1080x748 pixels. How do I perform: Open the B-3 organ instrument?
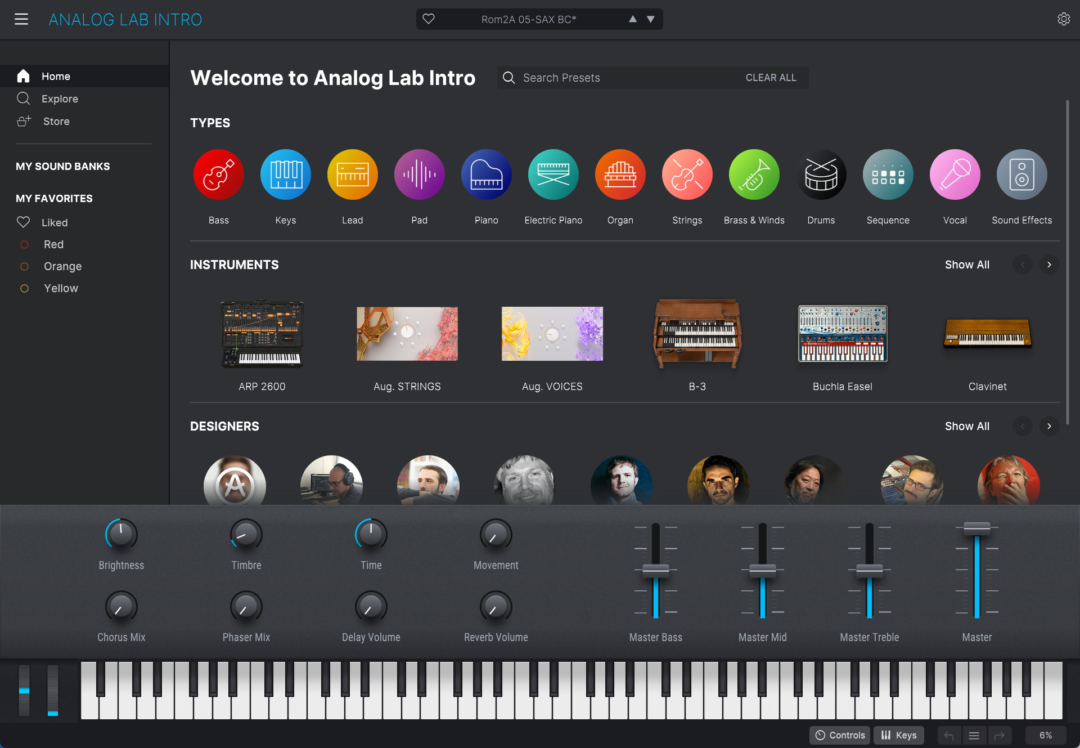(697, 334)
